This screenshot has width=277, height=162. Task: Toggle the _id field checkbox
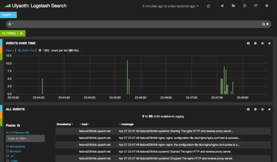[8, 156]
